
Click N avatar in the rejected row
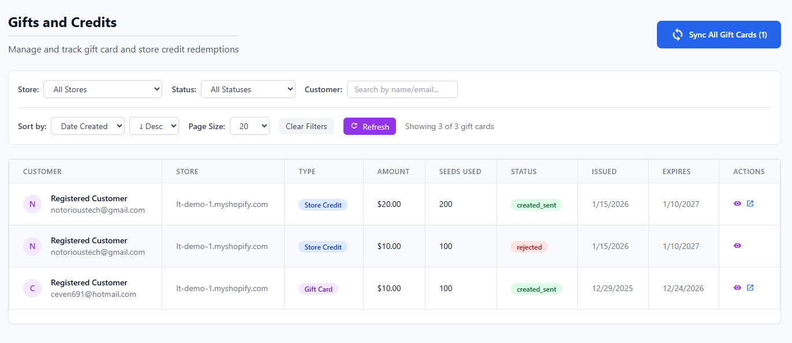(32, 246)
